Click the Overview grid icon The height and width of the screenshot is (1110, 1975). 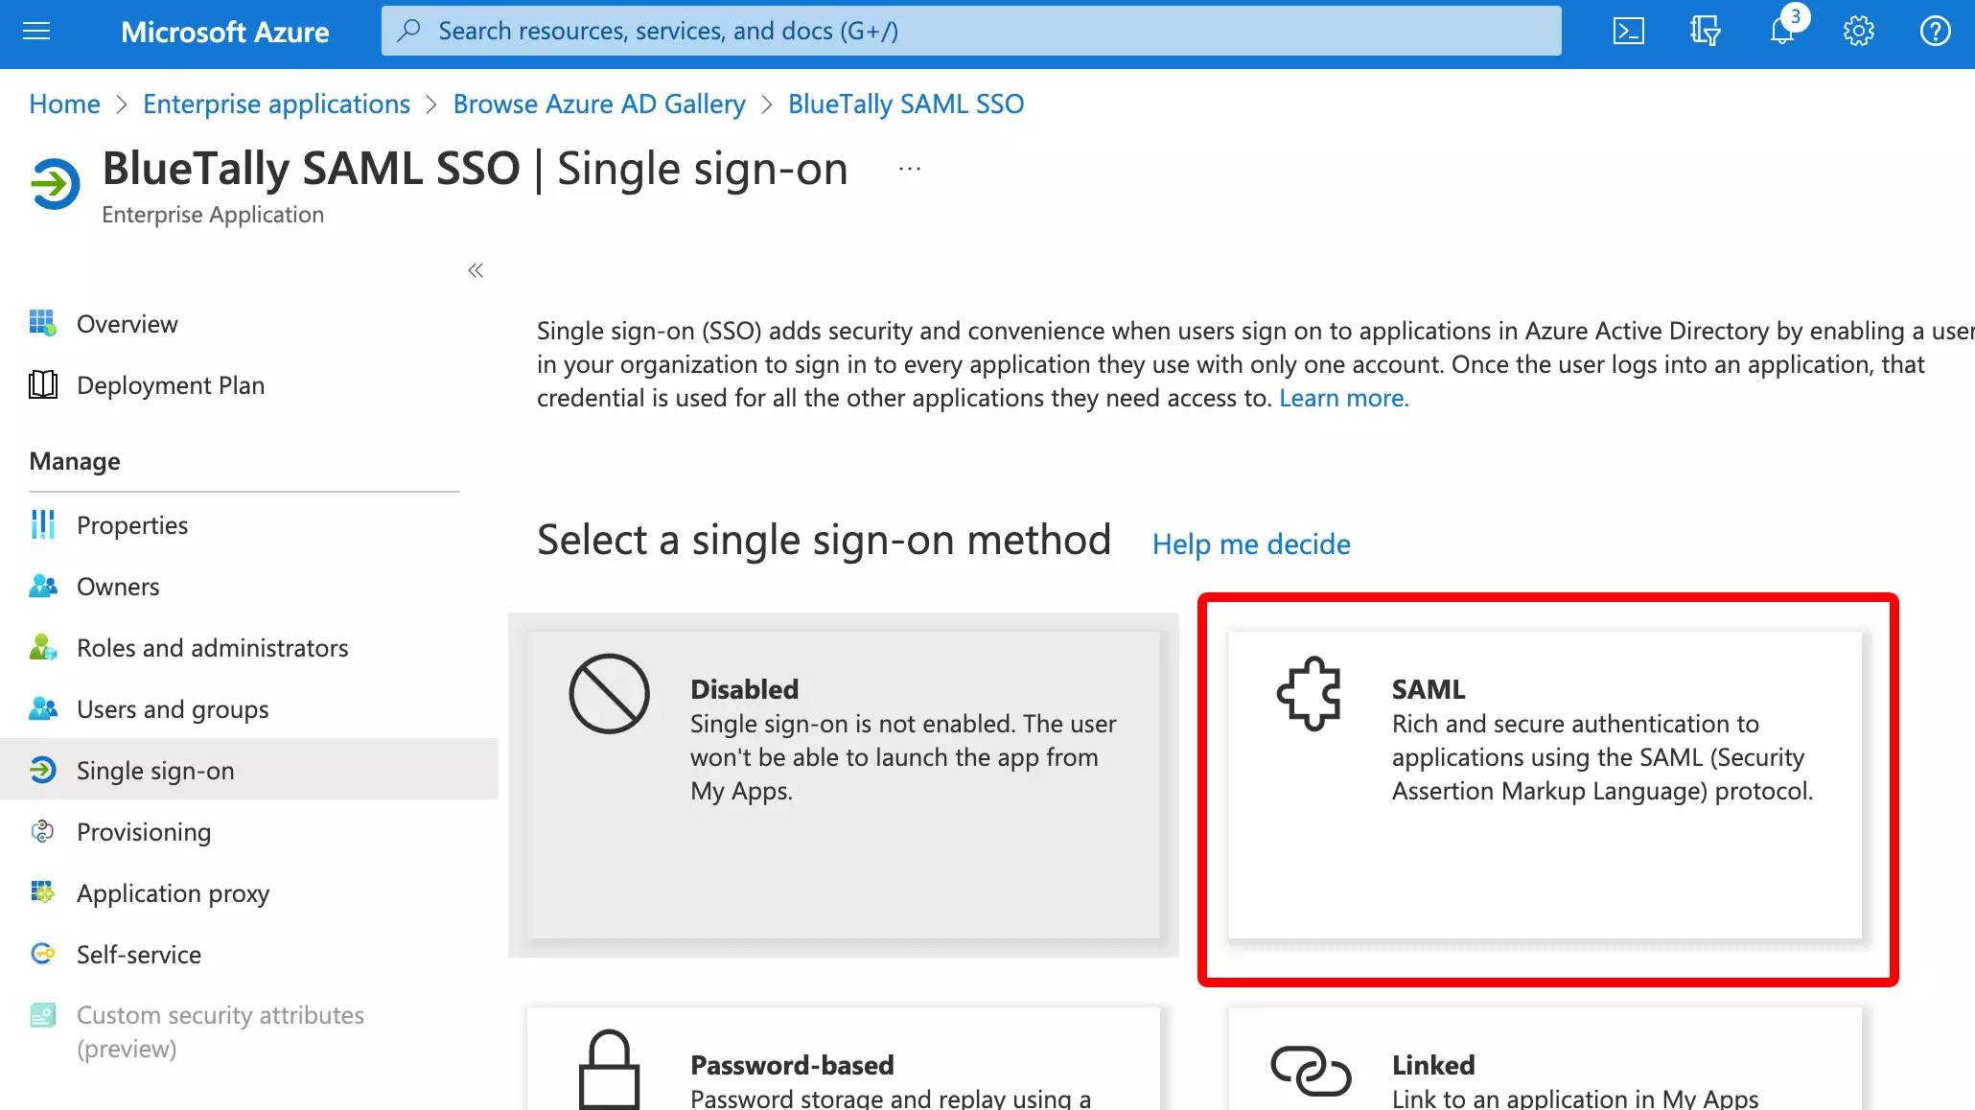click(x=43, y=323)
